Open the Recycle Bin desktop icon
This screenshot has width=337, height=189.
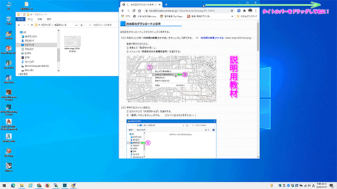click(8, 20)
